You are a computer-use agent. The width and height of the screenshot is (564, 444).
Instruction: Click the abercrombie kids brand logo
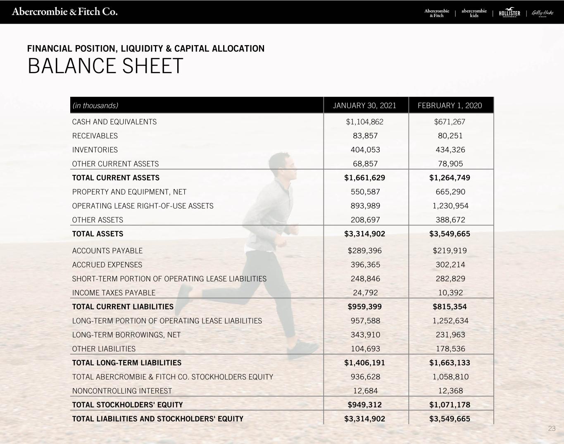tap(474, 13)
